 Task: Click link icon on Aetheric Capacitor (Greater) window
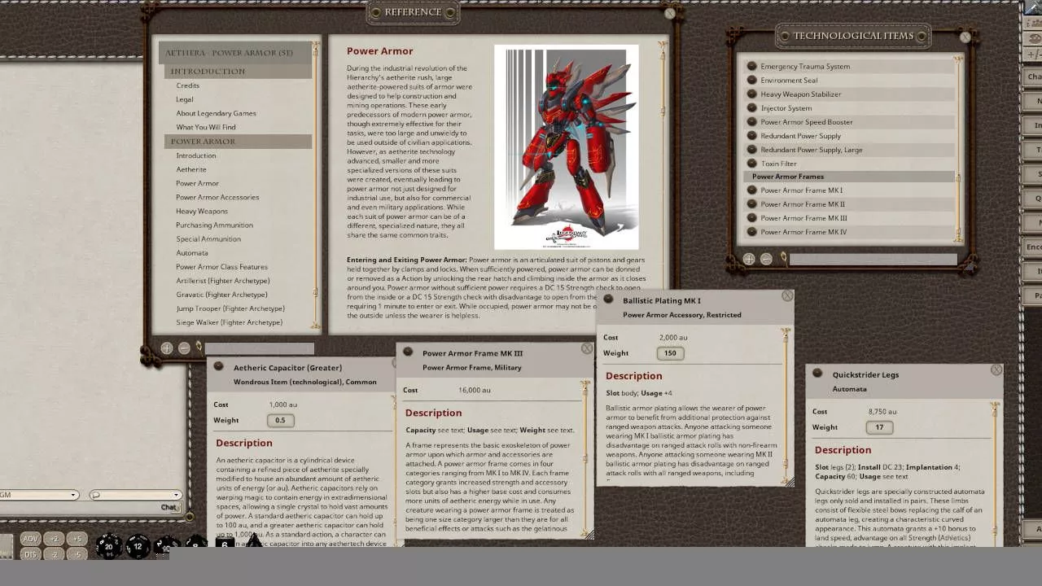[x=218, y=367]
